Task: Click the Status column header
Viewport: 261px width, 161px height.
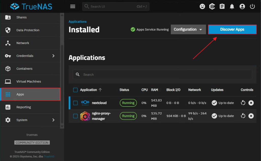Action: coord(124,90)
